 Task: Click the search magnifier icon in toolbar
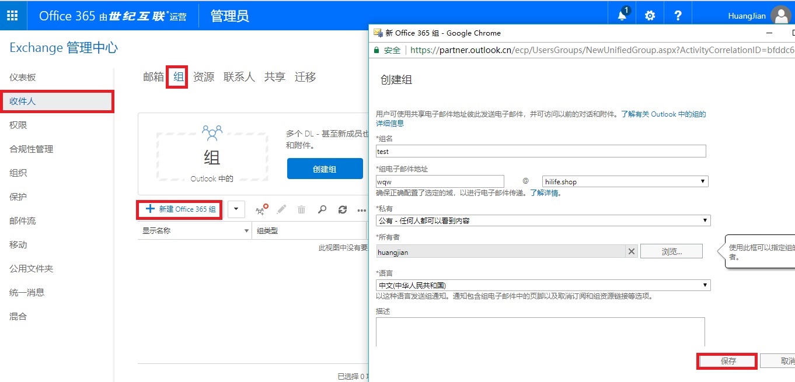(x=322, y=209)
